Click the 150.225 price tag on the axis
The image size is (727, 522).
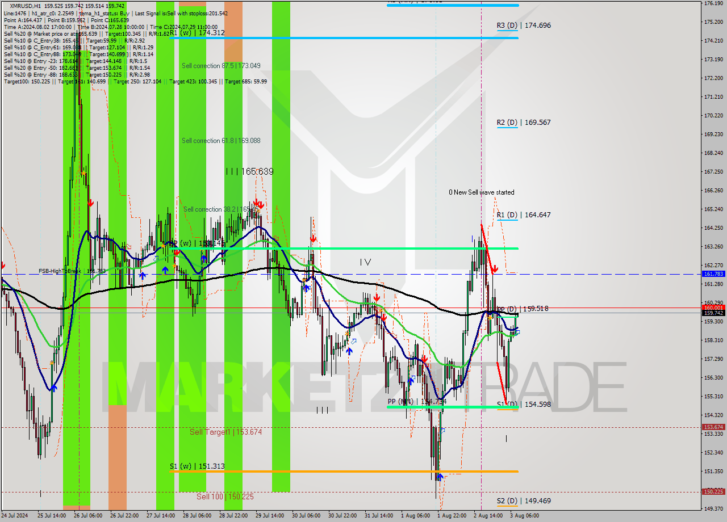[713, 492]
